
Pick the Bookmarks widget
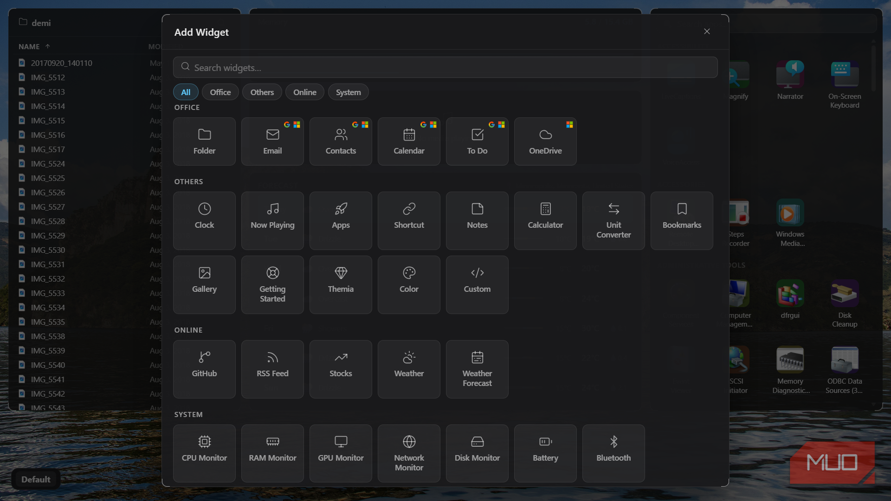coord(682,221)
